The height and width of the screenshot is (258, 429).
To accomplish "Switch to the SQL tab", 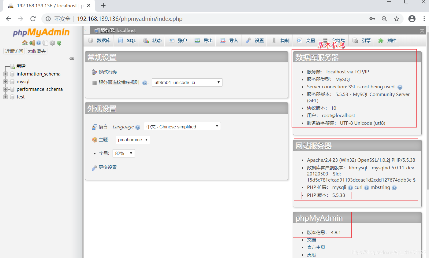I will pyautogui.click(x=127, y=40).
